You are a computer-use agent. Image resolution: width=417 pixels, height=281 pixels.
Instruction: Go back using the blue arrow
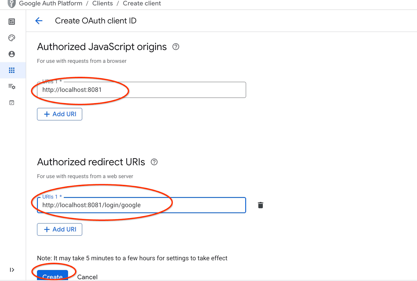tap(39, 21)
